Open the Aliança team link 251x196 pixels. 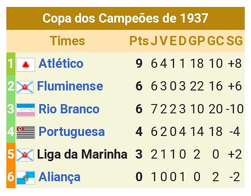pos(59,177)
